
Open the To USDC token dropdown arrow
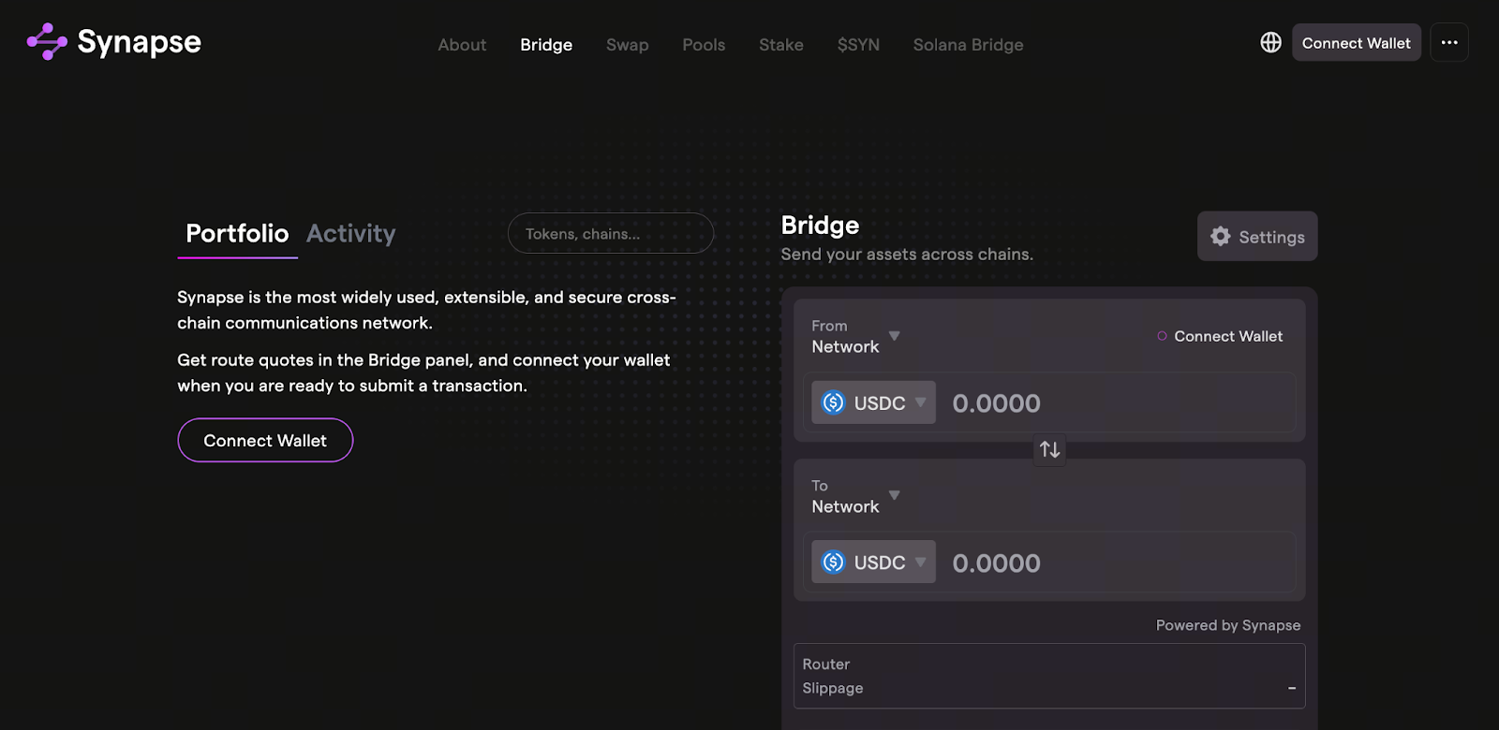click(920, 562)
